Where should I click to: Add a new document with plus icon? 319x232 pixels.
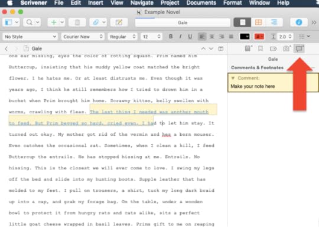(x=54, y=22)
